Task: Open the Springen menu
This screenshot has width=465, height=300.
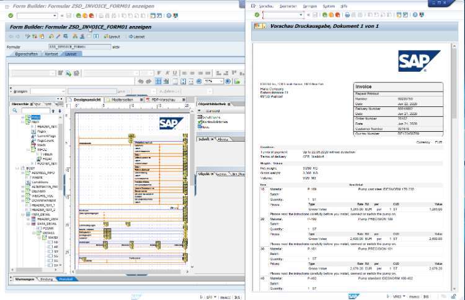Action: click(x=309, y=6)
